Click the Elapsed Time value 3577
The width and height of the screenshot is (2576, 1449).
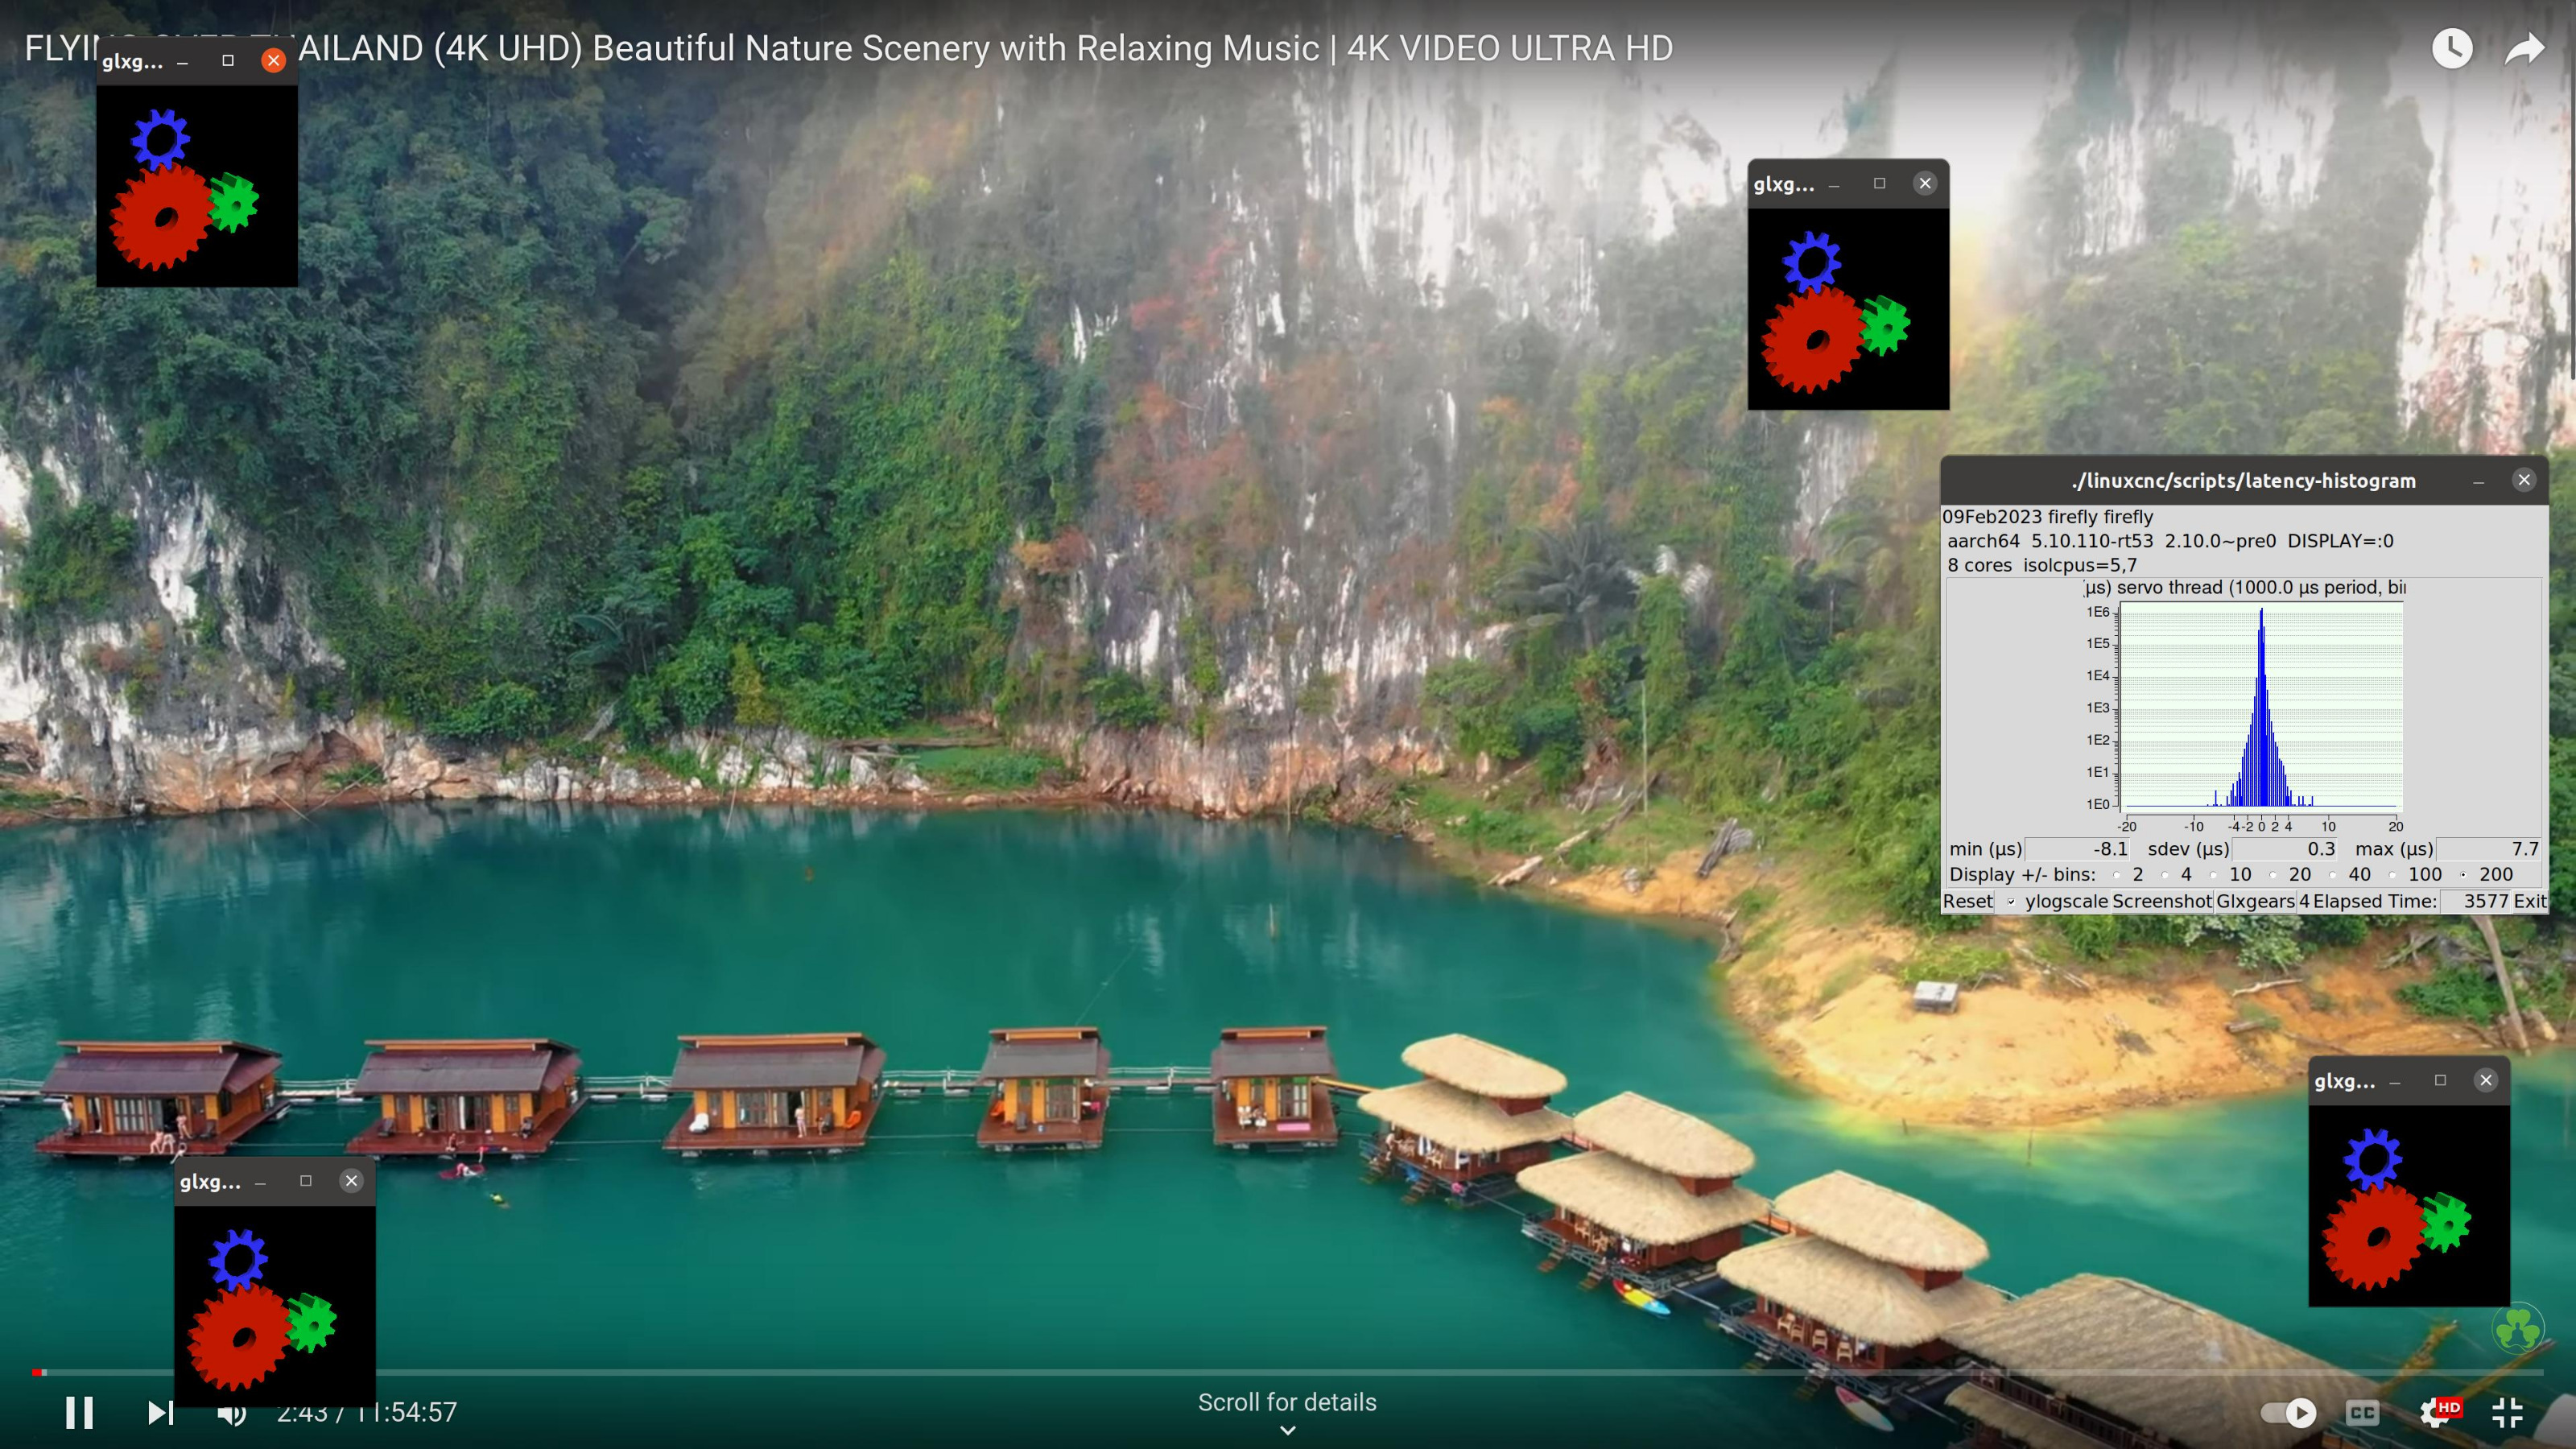pyautogui.click(x=2476, y=901)
